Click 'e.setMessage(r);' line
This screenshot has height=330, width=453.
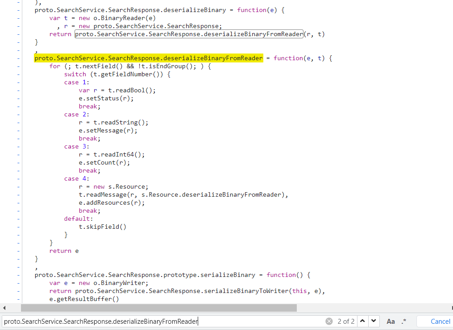[x=108, y=131]
